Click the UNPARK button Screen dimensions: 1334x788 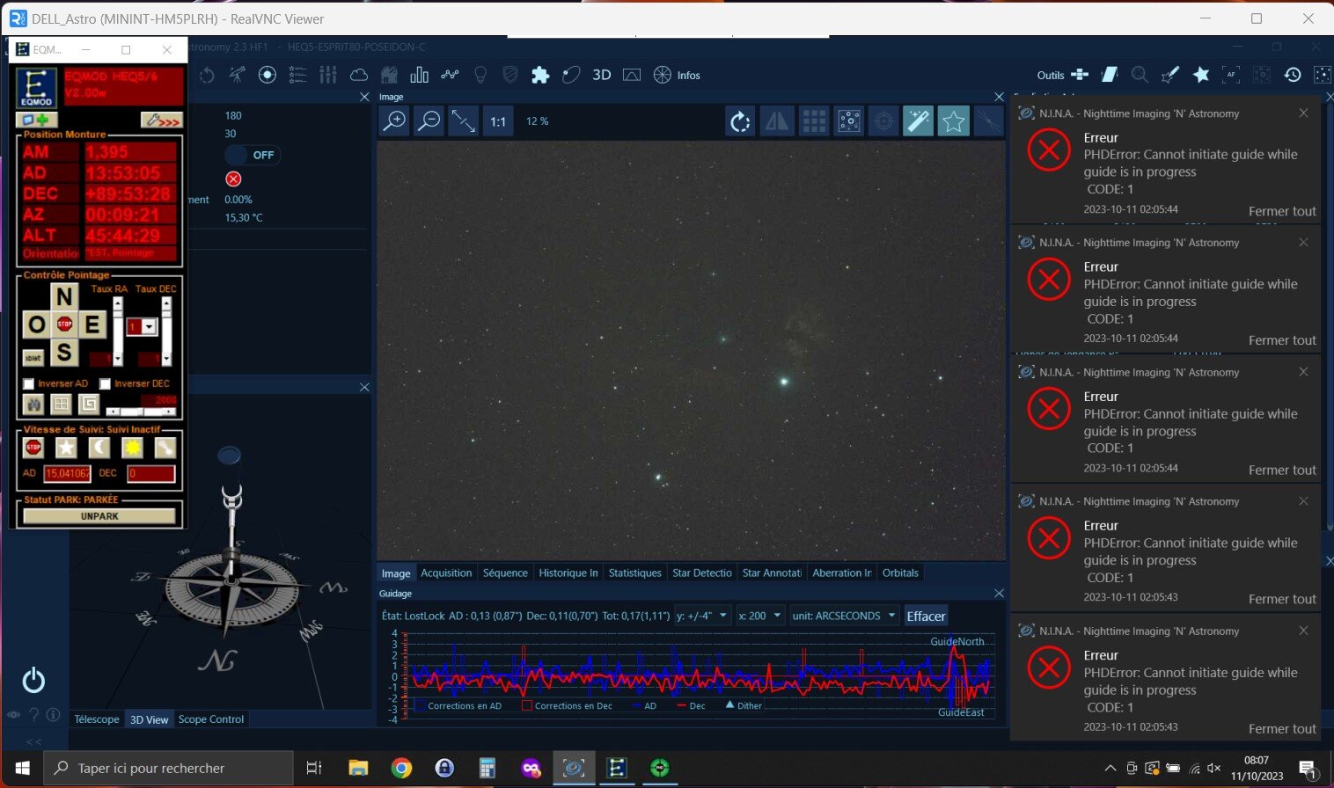click(x=99, y=516)
